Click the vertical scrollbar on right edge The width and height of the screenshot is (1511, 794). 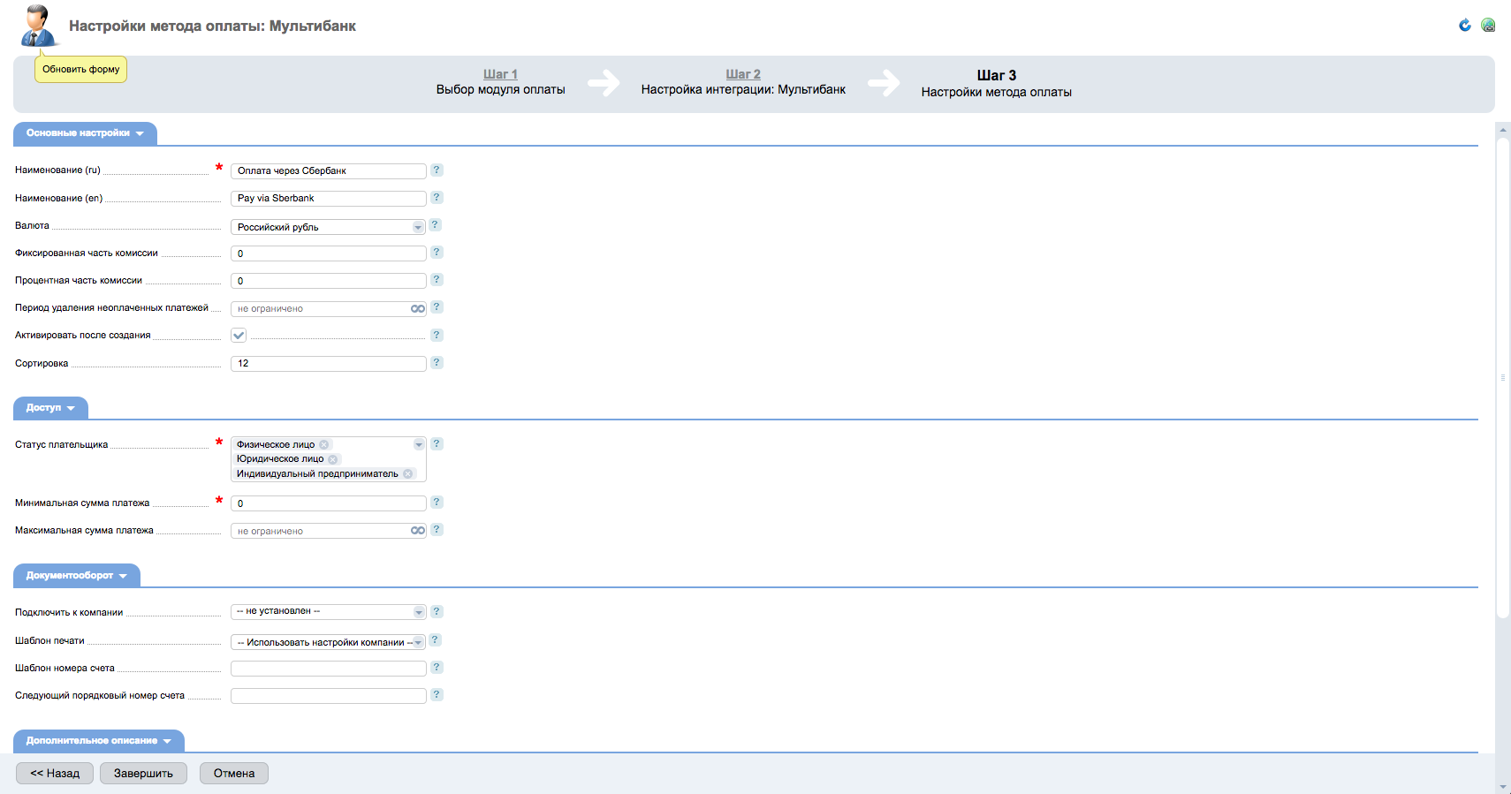pyautogui.click(x=1503, y=377)
